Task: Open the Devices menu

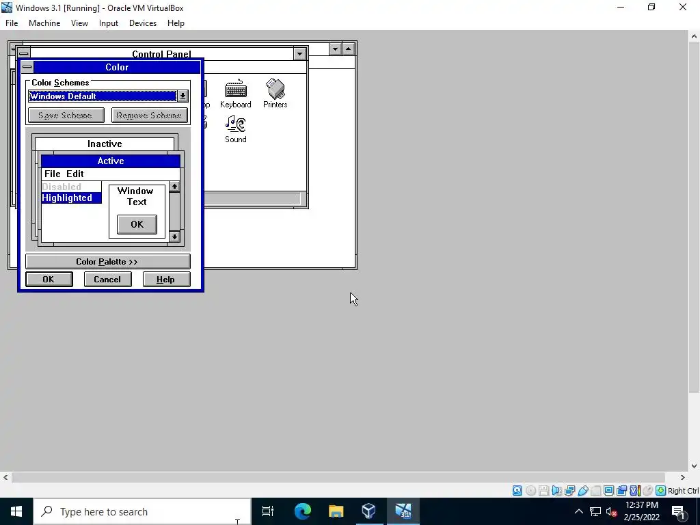Action: tap(143, 23)
